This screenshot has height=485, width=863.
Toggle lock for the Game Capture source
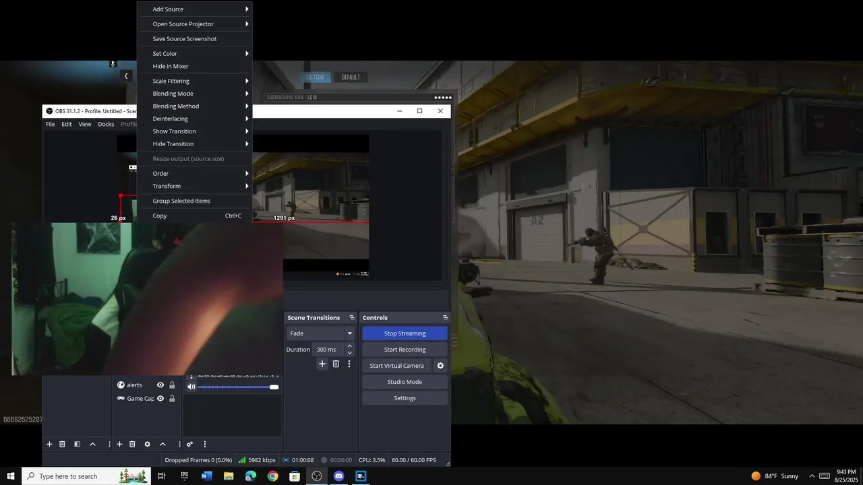(x=172, y=398)
